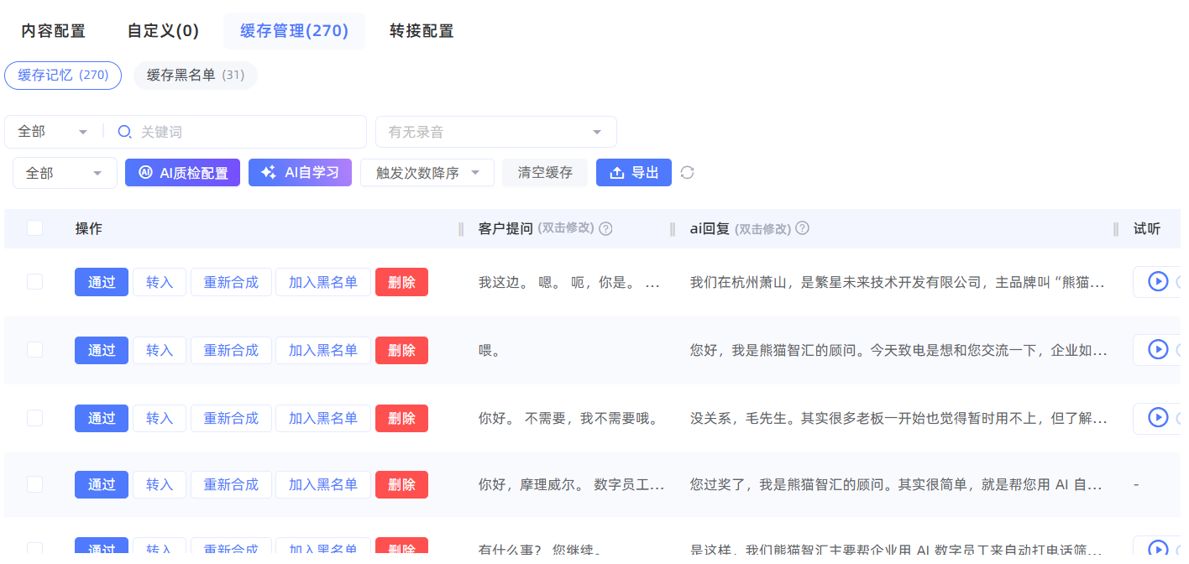
Task: Click 加入黑名单 in the 喂。 row
Action: [323, 350]
